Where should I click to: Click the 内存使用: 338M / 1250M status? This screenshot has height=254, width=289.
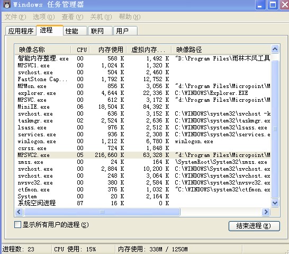pyautogui.click(x=153, y=249)
